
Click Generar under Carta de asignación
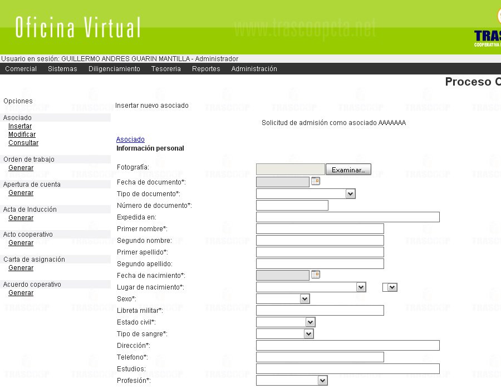[x=21, y=268]
